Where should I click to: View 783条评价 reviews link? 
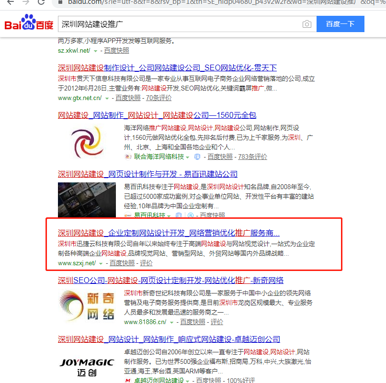click(252, 157)
